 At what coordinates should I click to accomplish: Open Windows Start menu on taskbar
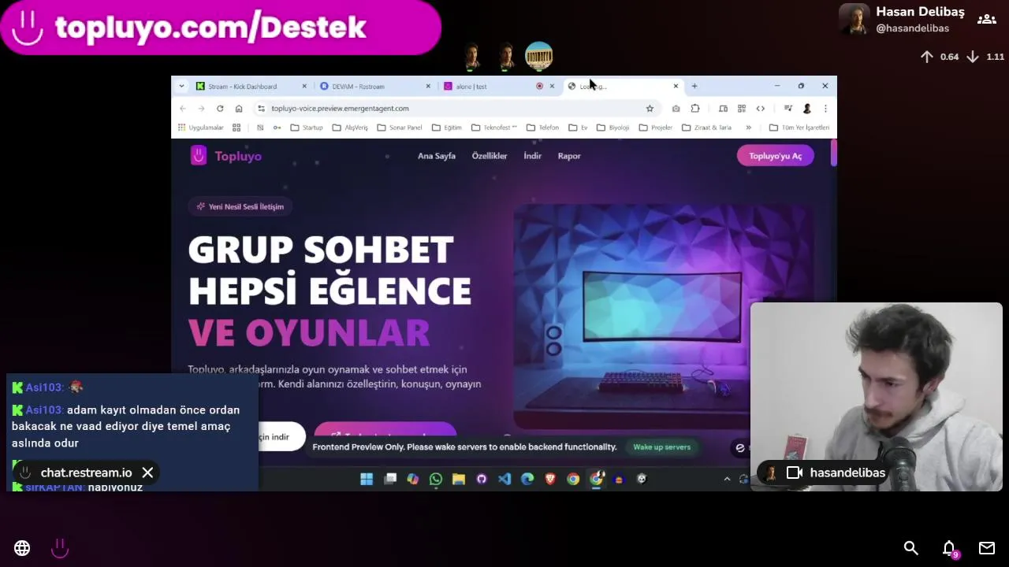pos(367,479)
